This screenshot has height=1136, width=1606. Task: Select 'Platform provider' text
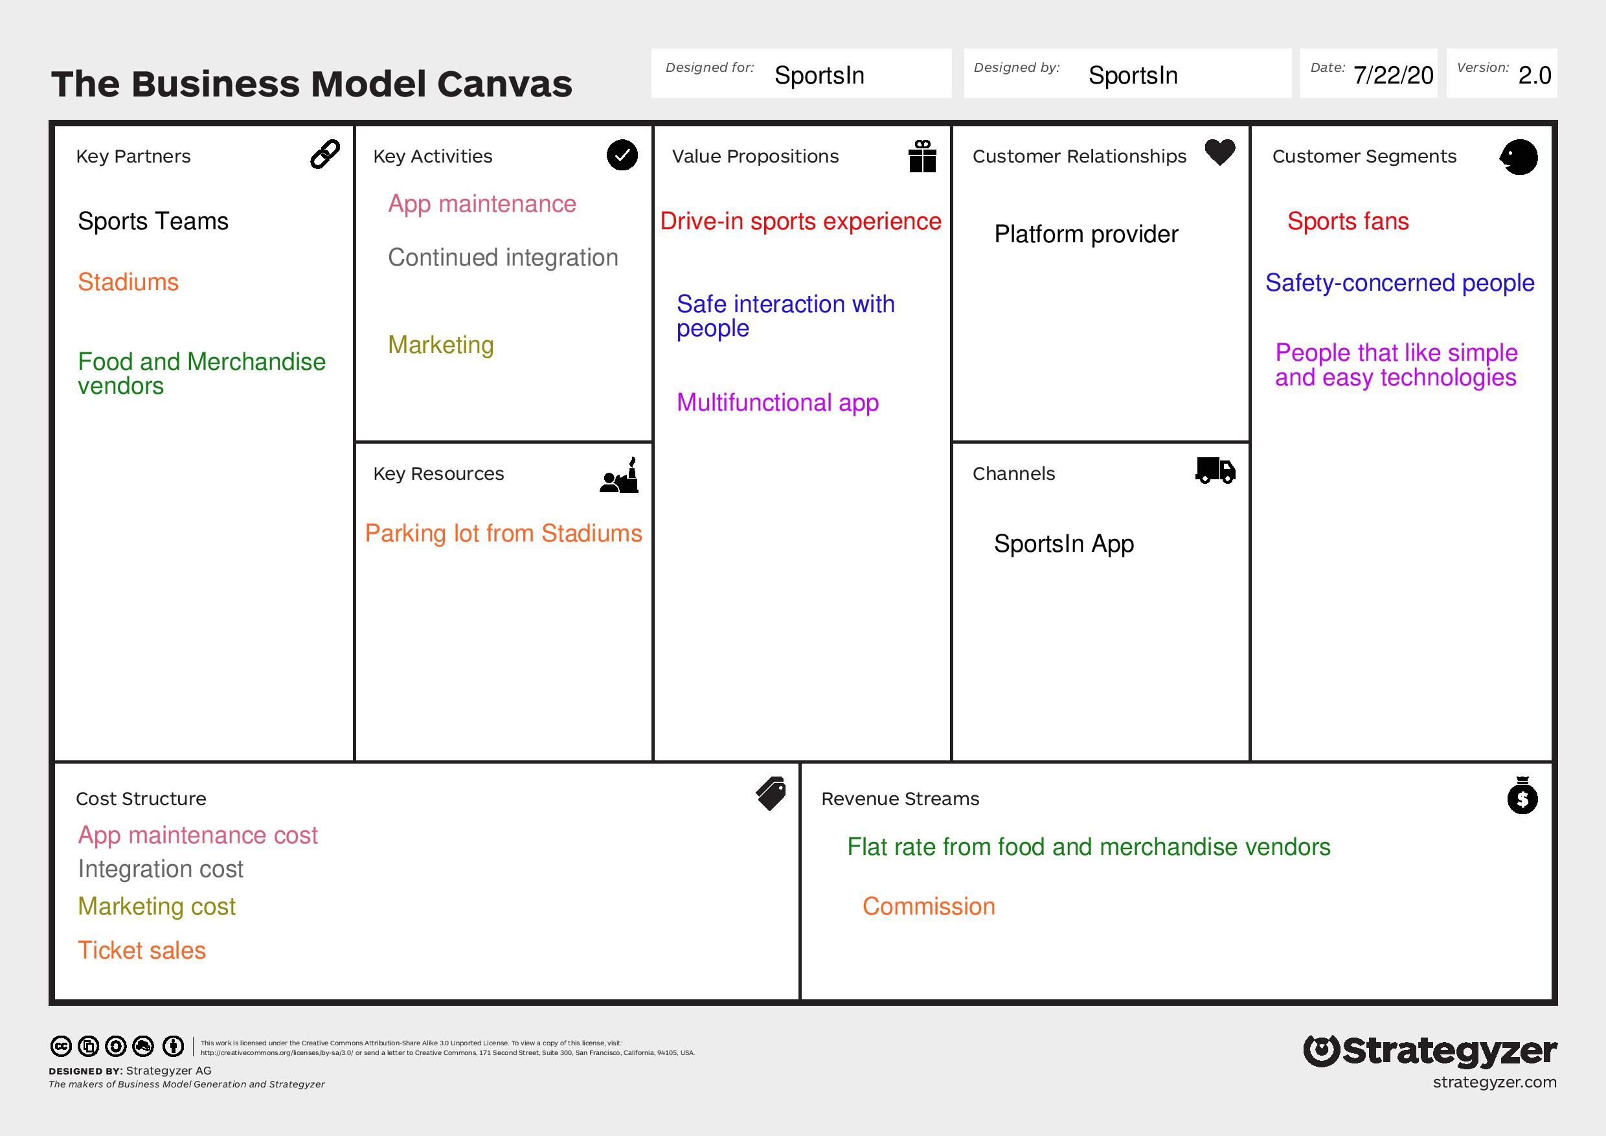coord(1086,234)
